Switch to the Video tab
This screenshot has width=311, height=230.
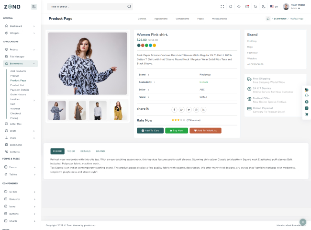pos(71,151)
